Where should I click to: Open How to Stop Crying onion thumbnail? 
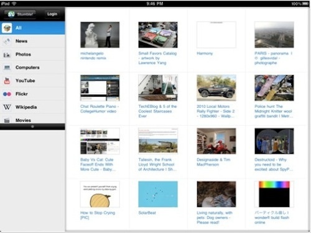point(100,195)
